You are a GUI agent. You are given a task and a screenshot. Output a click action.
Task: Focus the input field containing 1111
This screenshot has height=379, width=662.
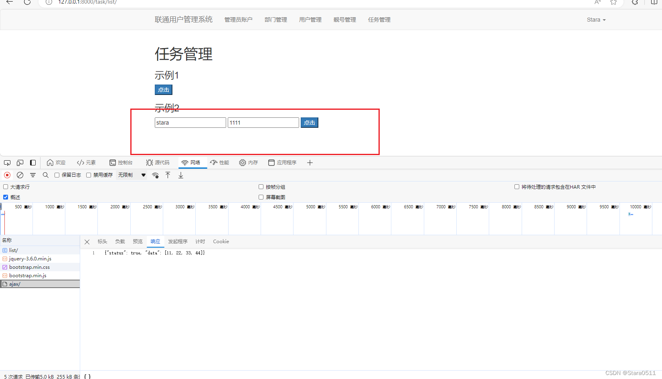point(263,123)
